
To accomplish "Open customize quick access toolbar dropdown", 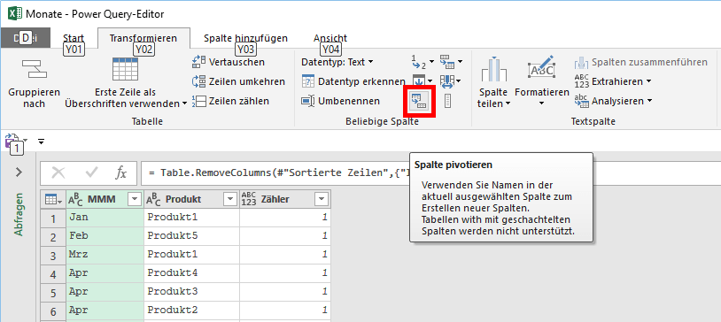I will [42, 142].
